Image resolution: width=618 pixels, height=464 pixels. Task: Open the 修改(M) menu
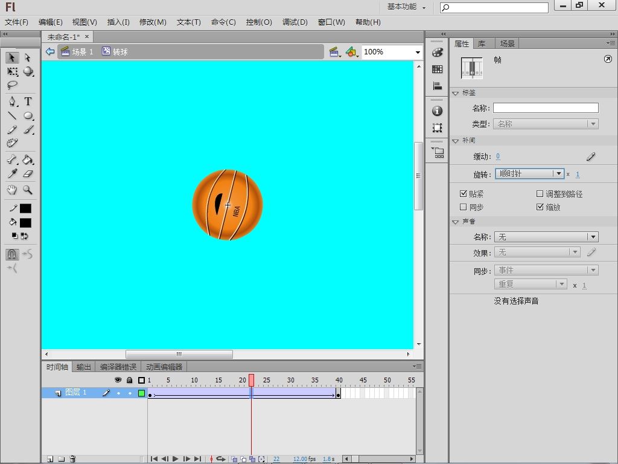coord(153,22)
